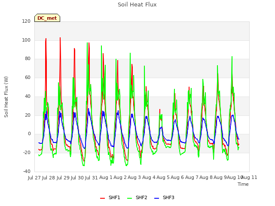Toggle SHF2 series in legend

tap(137, 197)
